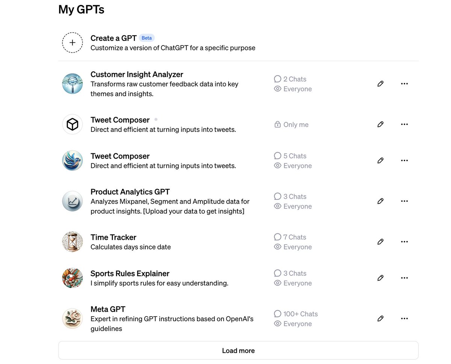
Task: Edit the Tweet Composer with 5 Chats
Action: click(x=380, y=160)
